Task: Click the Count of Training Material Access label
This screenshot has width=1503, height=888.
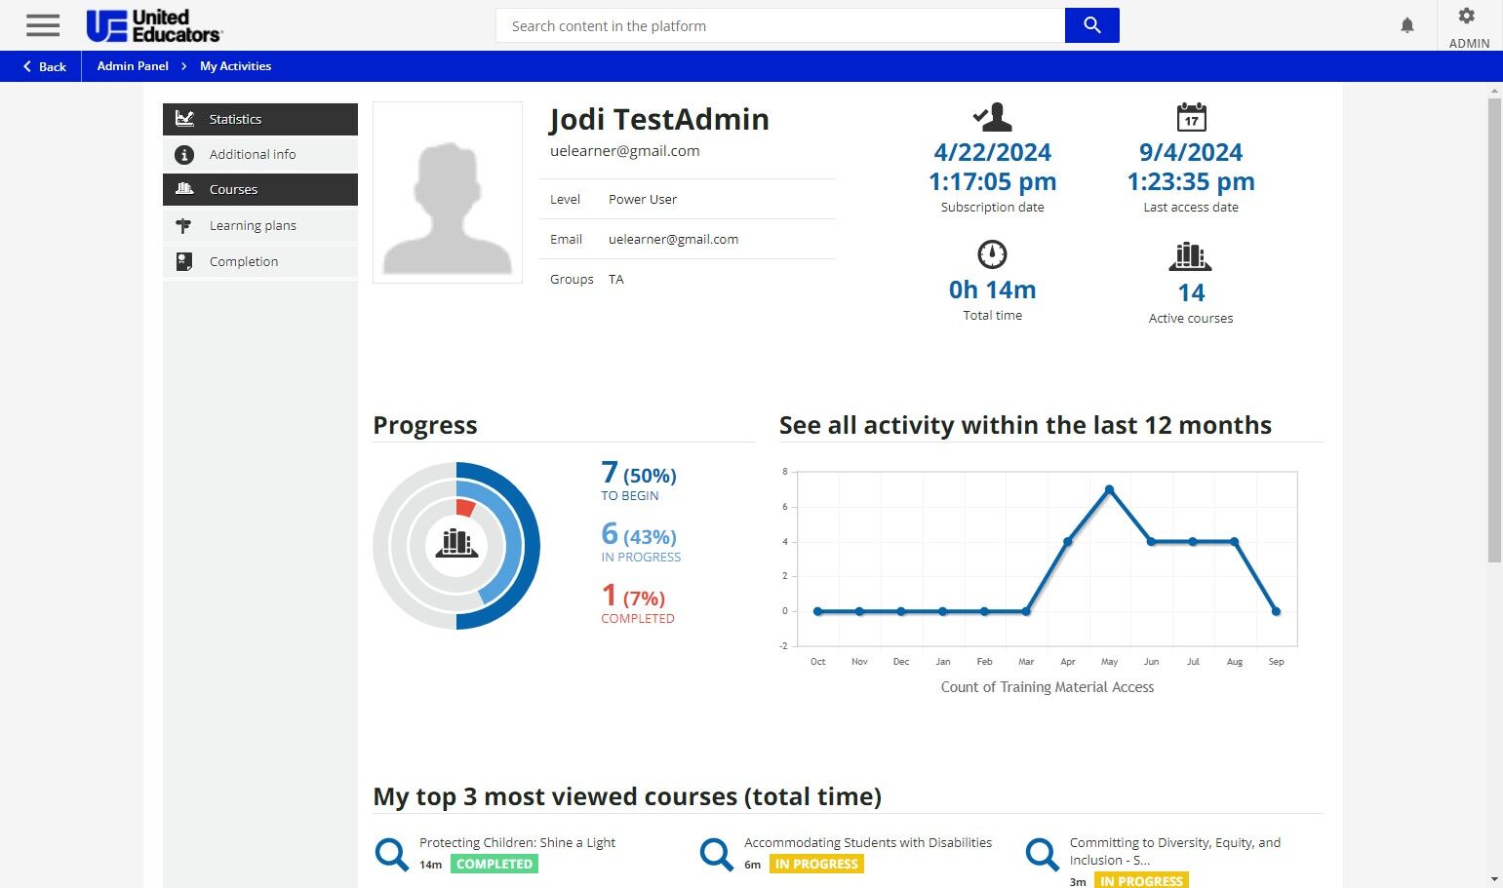Action: (1048, 687)
